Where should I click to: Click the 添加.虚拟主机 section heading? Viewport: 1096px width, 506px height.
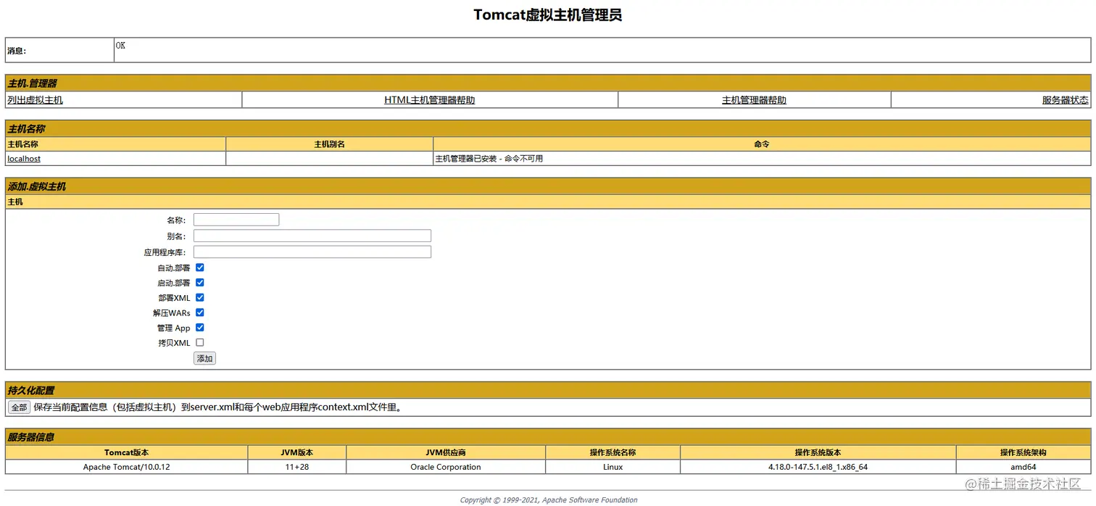click(x=36, y=186)
